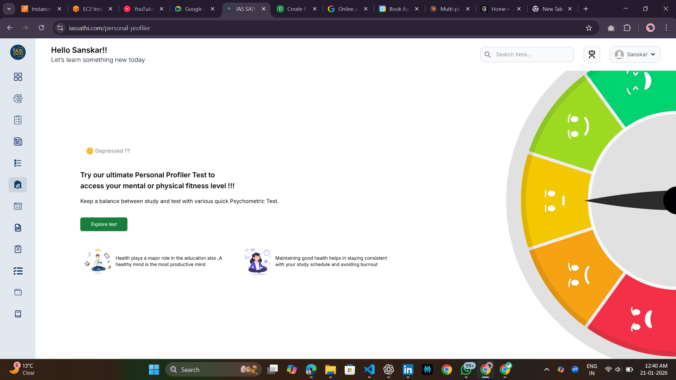Open the tab search dropdown arrow
The image size is (676, 380).
click(9, 9)
